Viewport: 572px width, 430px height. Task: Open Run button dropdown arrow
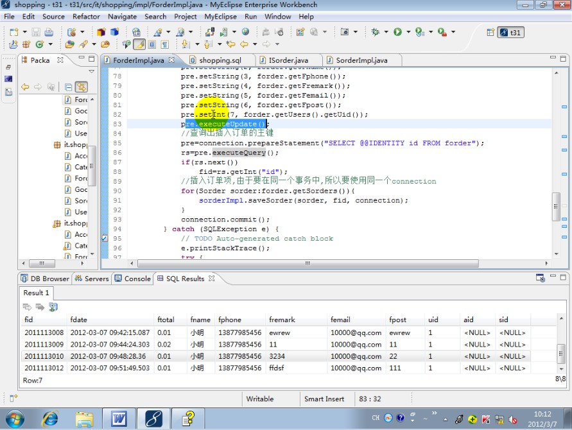point(408,31)
